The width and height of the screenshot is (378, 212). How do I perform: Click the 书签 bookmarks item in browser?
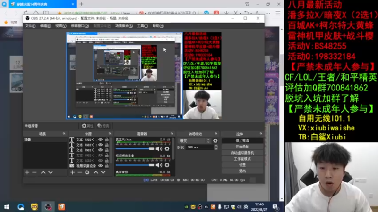coord(11,22)
